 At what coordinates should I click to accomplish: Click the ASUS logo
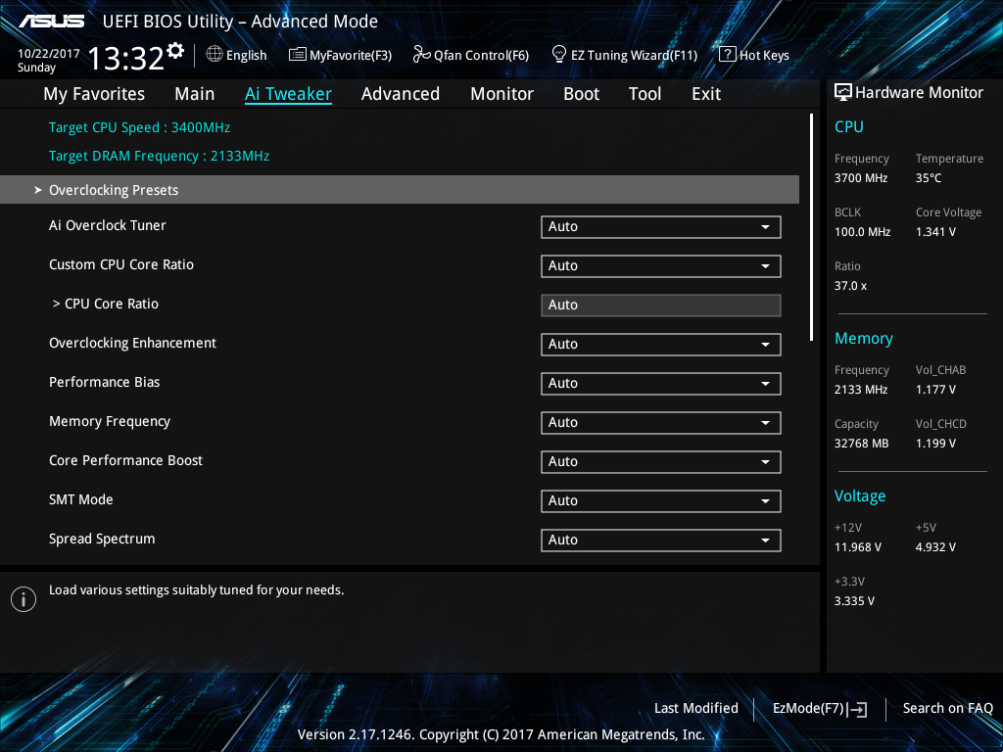tap(51, 22)
